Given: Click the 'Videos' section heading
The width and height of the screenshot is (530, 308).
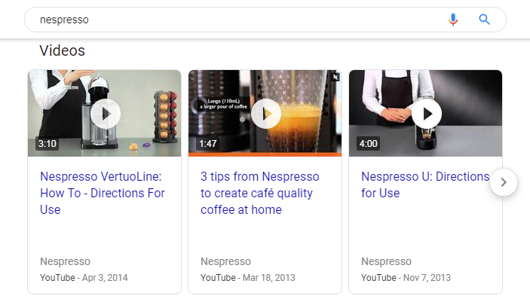Looking at the screenshot, I should pos(62,51).
